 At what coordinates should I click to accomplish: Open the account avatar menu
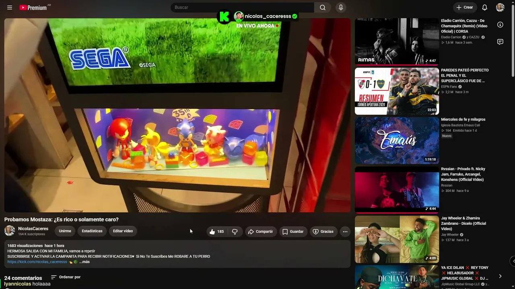pyautogui.click(x=500, y=8)
